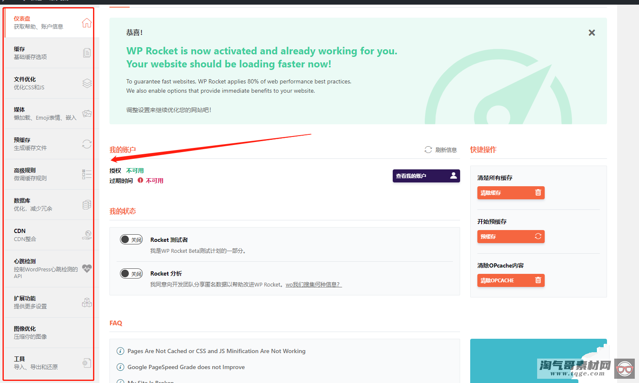Click the 我的状态 section heading
Image resolution: width=639 pixels, height=383 pixels.
122,211
